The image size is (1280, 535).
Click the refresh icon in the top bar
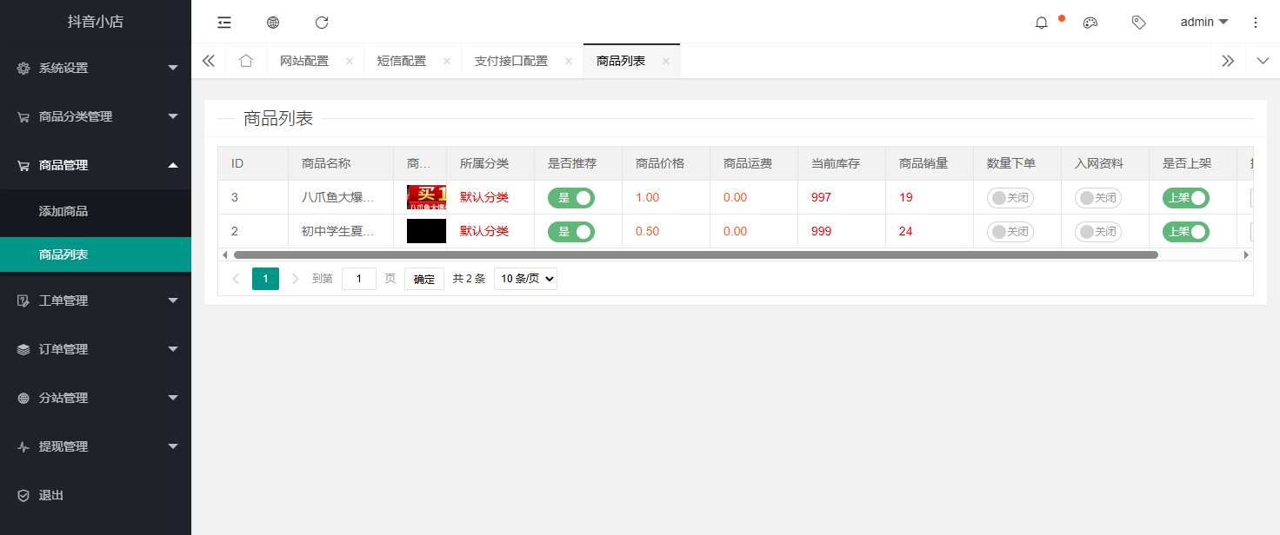(322, 23)
